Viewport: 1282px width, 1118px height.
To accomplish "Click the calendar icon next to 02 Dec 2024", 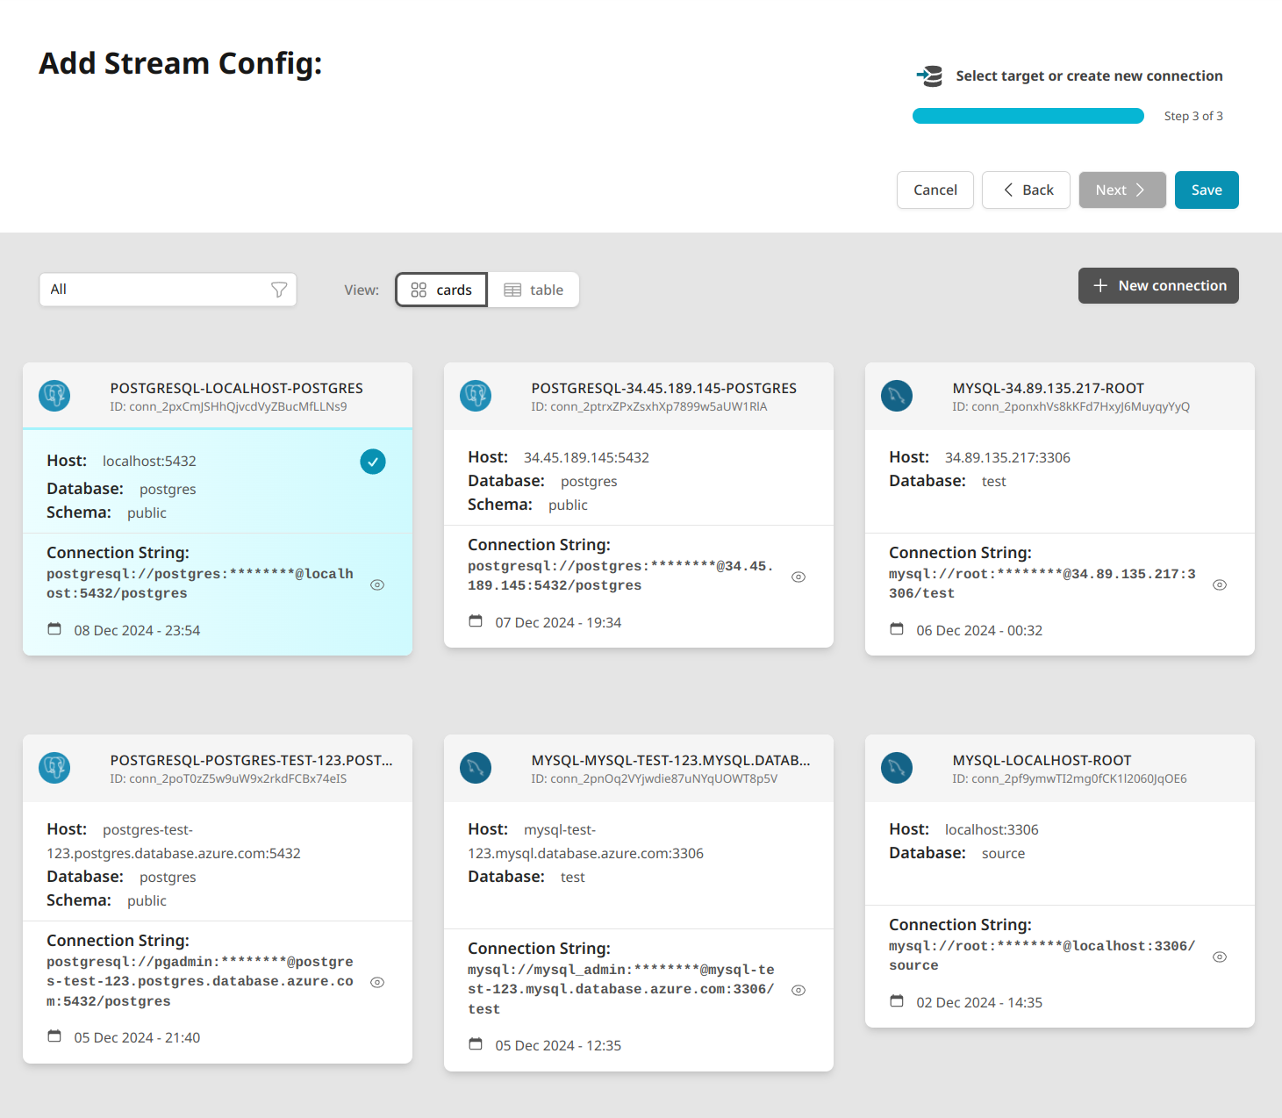I will 897,1001.
